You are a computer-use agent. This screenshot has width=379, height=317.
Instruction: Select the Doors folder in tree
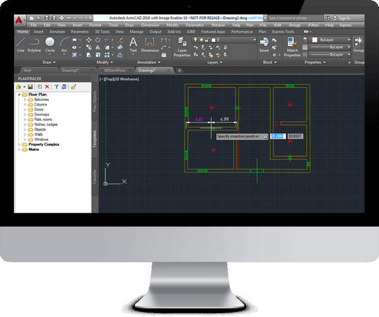(x=39, y=109)
